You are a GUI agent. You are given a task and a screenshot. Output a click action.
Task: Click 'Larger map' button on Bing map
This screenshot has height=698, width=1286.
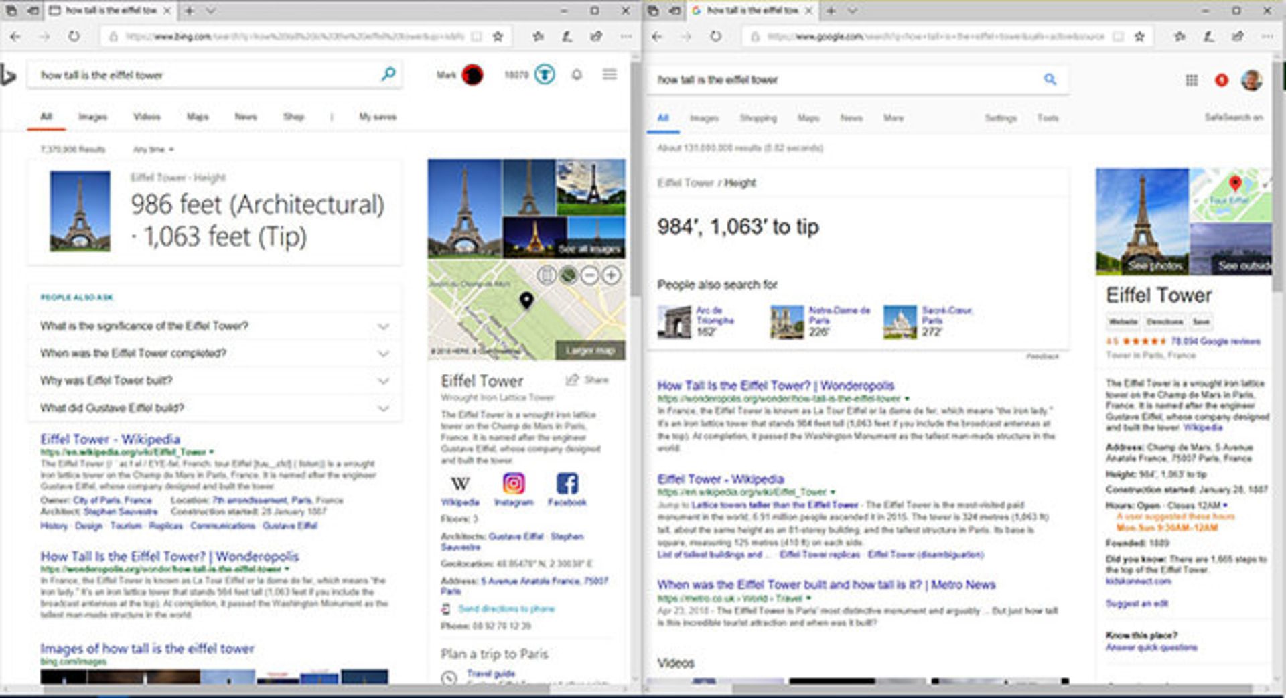(x=589, y=350)
